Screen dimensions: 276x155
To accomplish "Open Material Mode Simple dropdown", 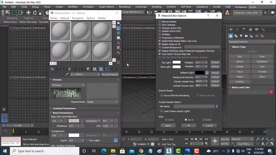I will [x=102, y=102].
